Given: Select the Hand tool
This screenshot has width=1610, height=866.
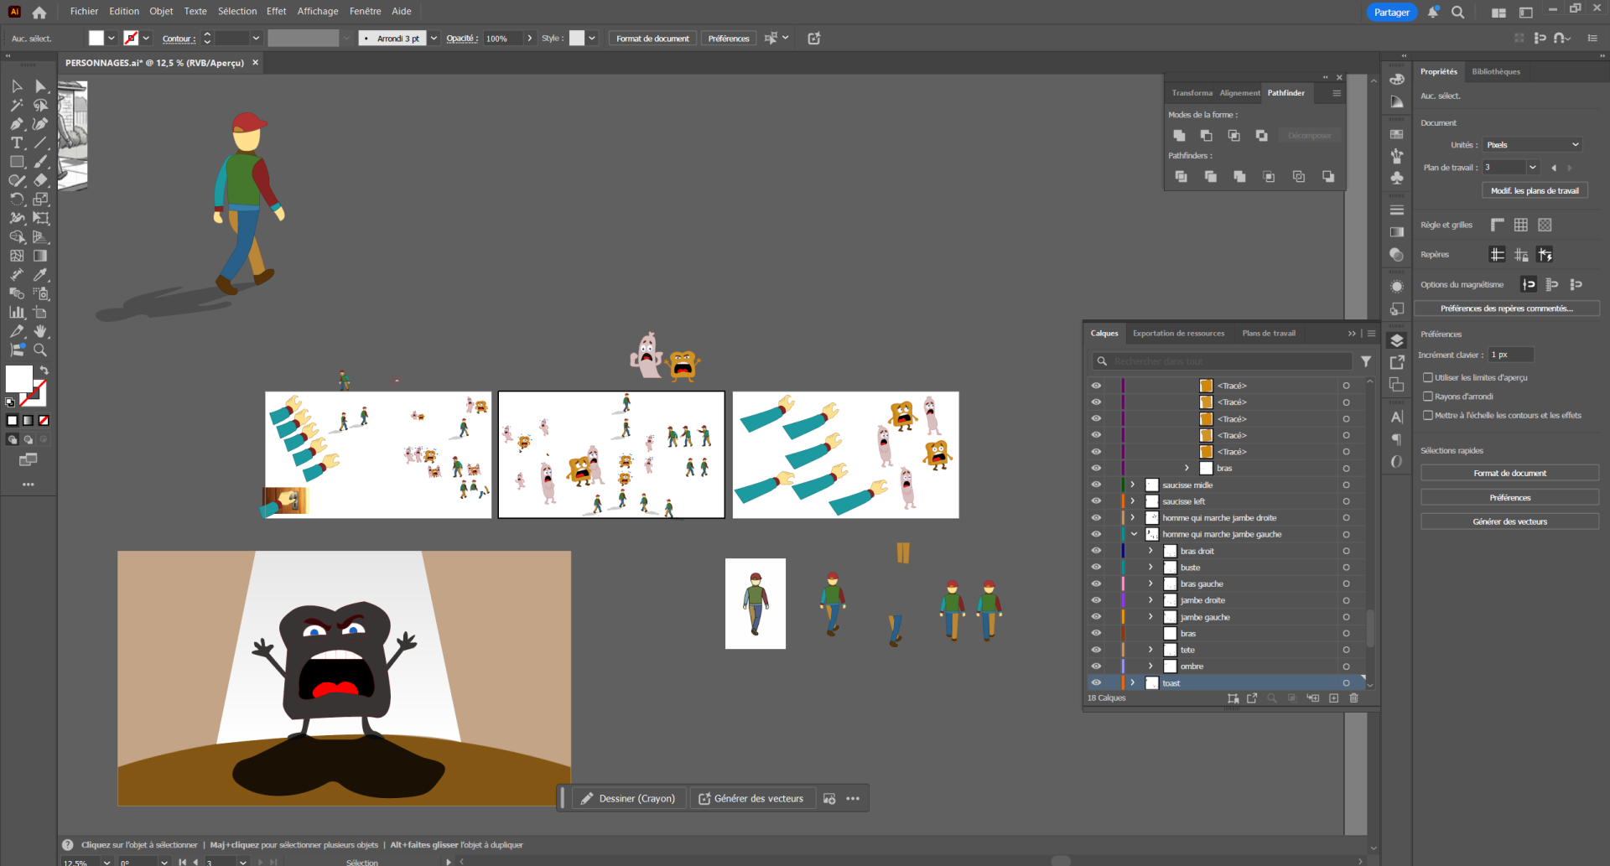Looking at the screenshot, I should (40, 331).
